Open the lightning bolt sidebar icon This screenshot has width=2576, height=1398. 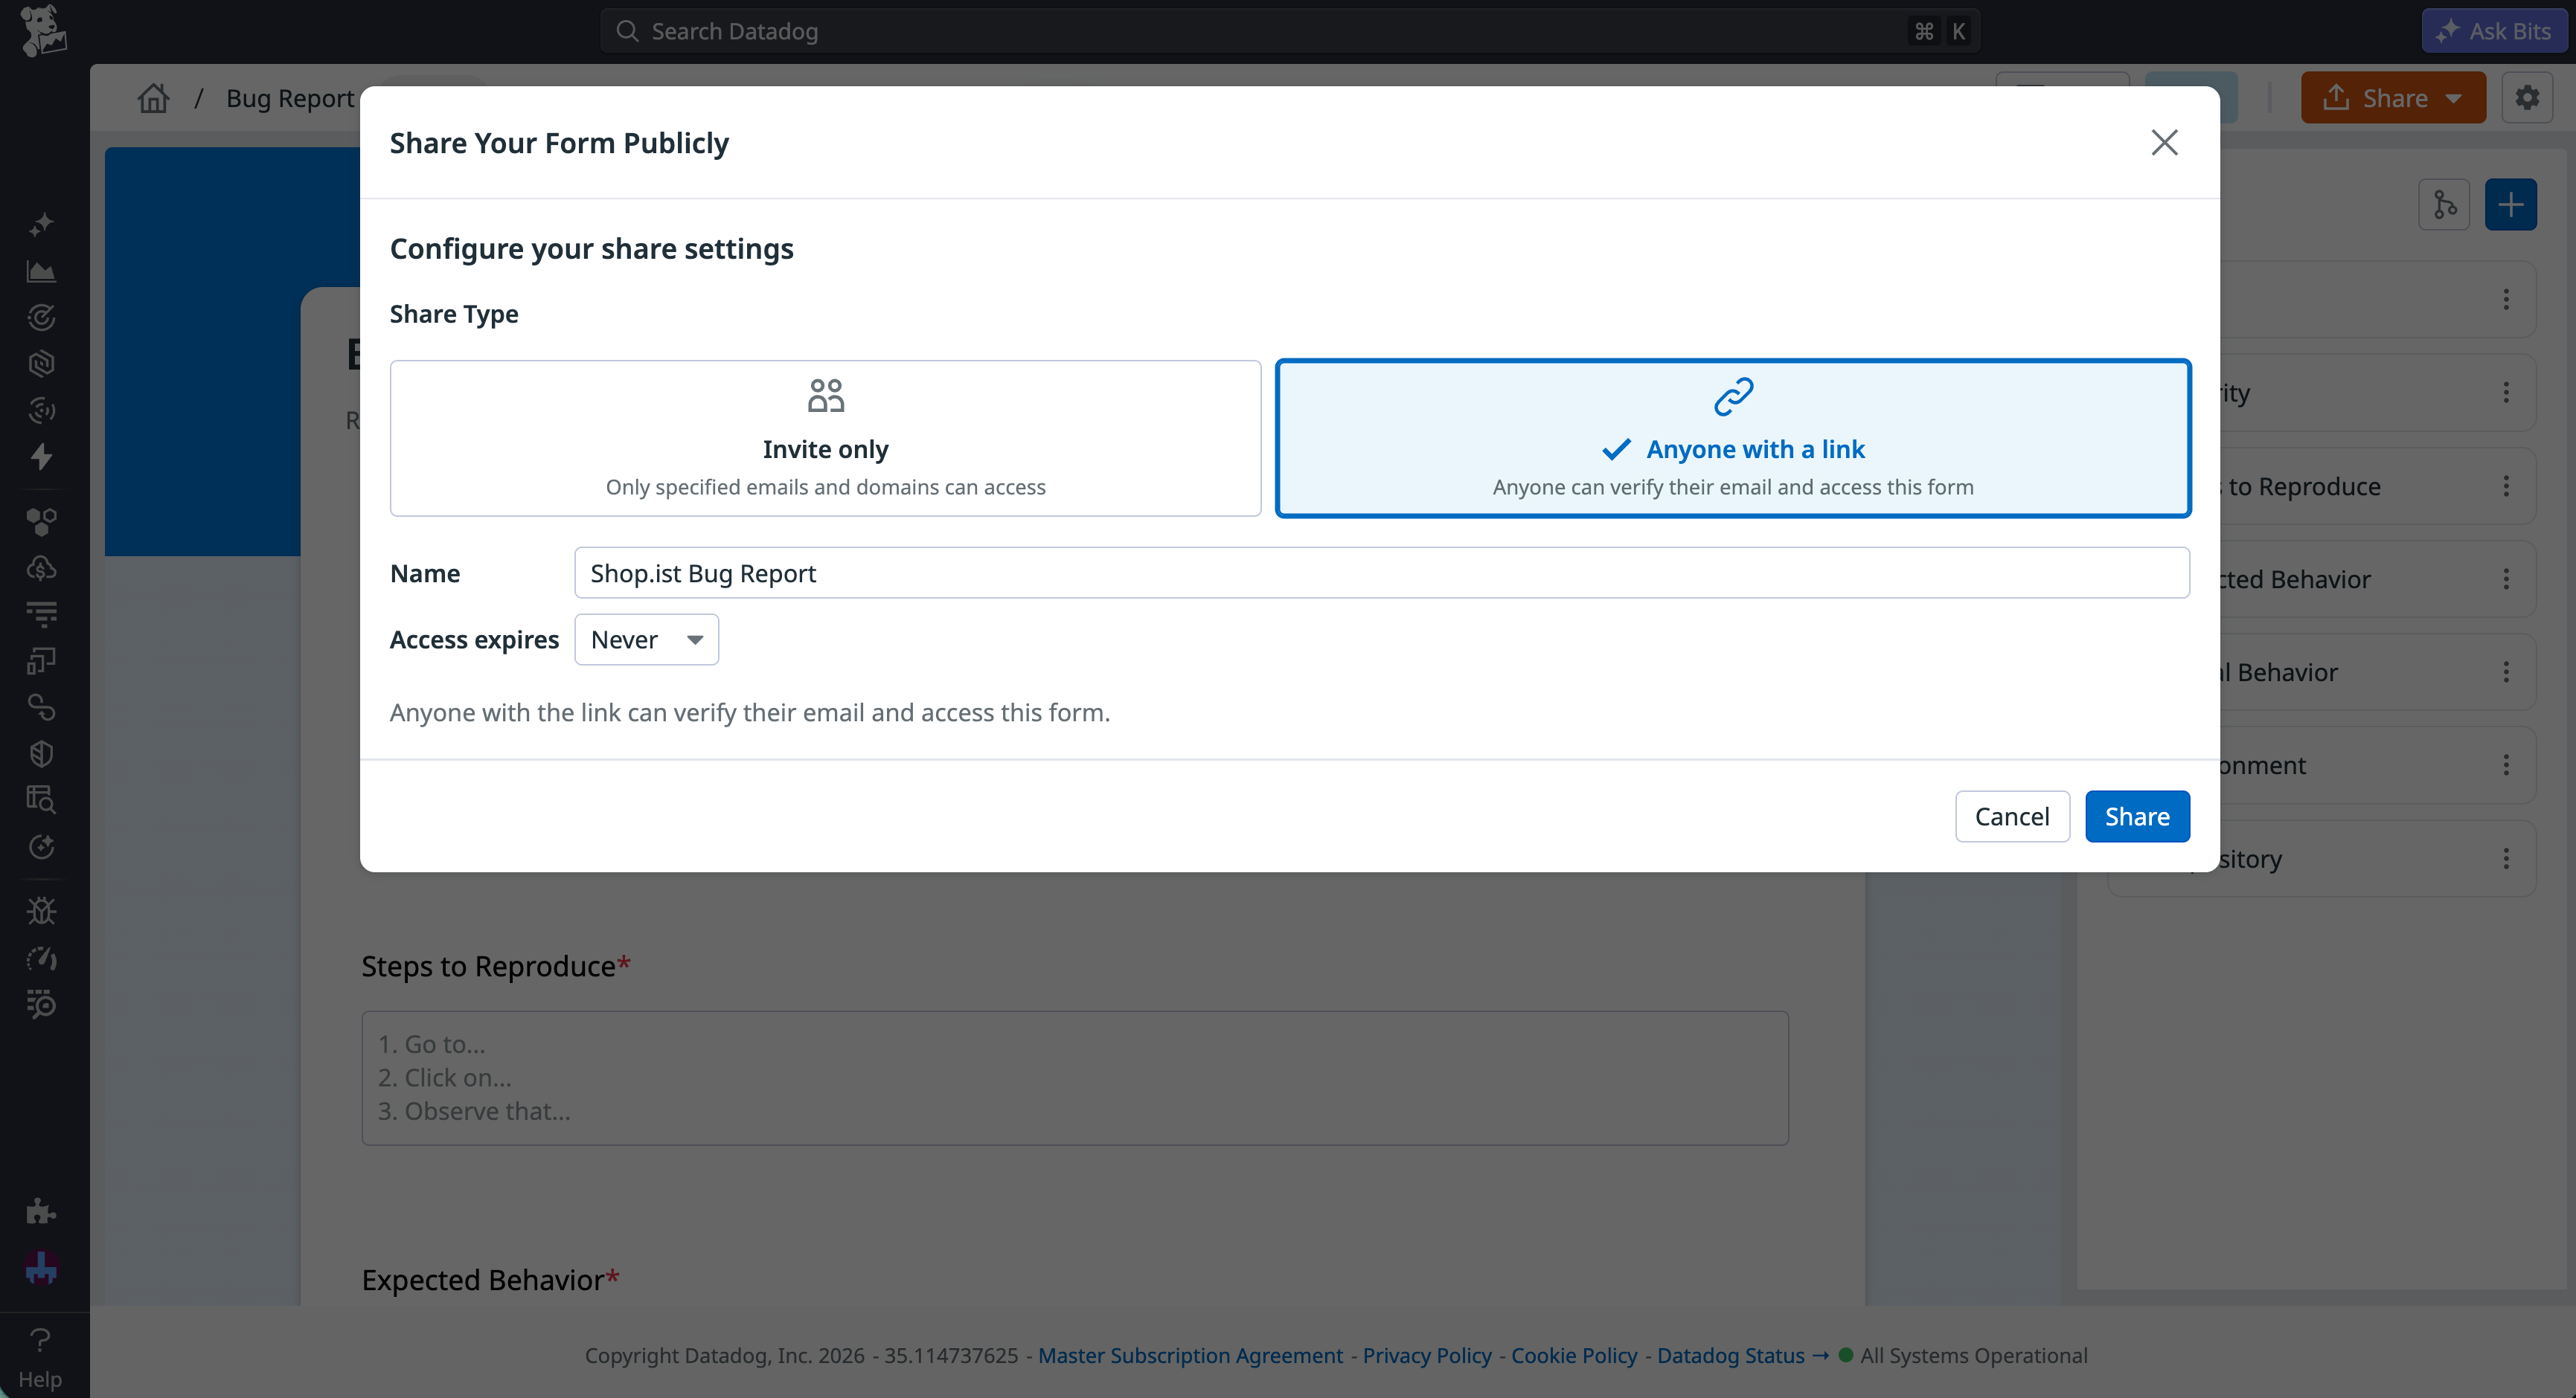point(41,457)
